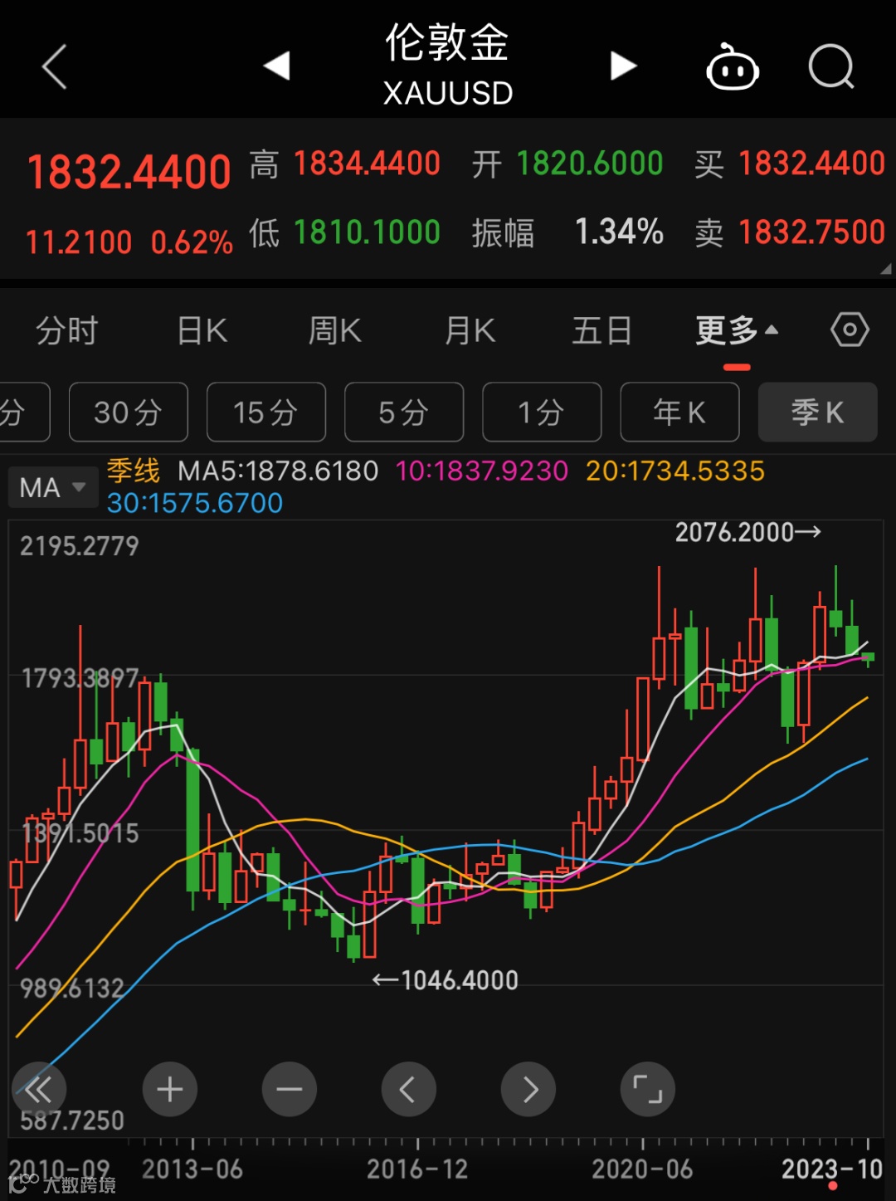Enter fullscreen chart with corner-bracket icon
The image size is (896, 1201).
(648, 1089)
